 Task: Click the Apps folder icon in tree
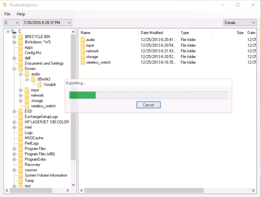[x=21, y=47]
